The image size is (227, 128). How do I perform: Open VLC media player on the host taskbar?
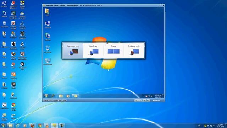click(x=47, y=126)
